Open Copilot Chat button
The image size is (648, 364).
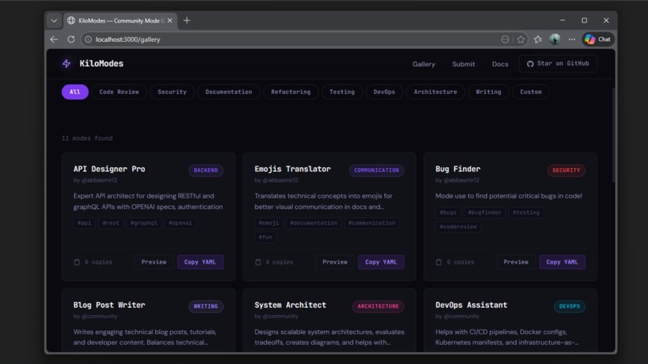[598, 39]
